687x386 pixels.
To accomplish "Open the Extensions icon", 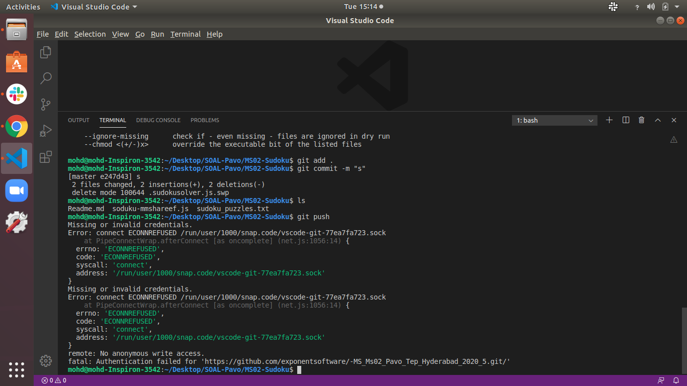I will (45, 157).
